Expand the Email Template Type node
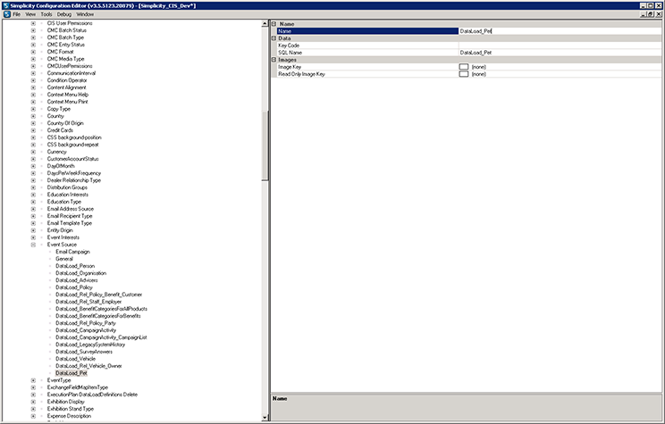The width and height of the screenshot is (665, 424). [33, 223]
